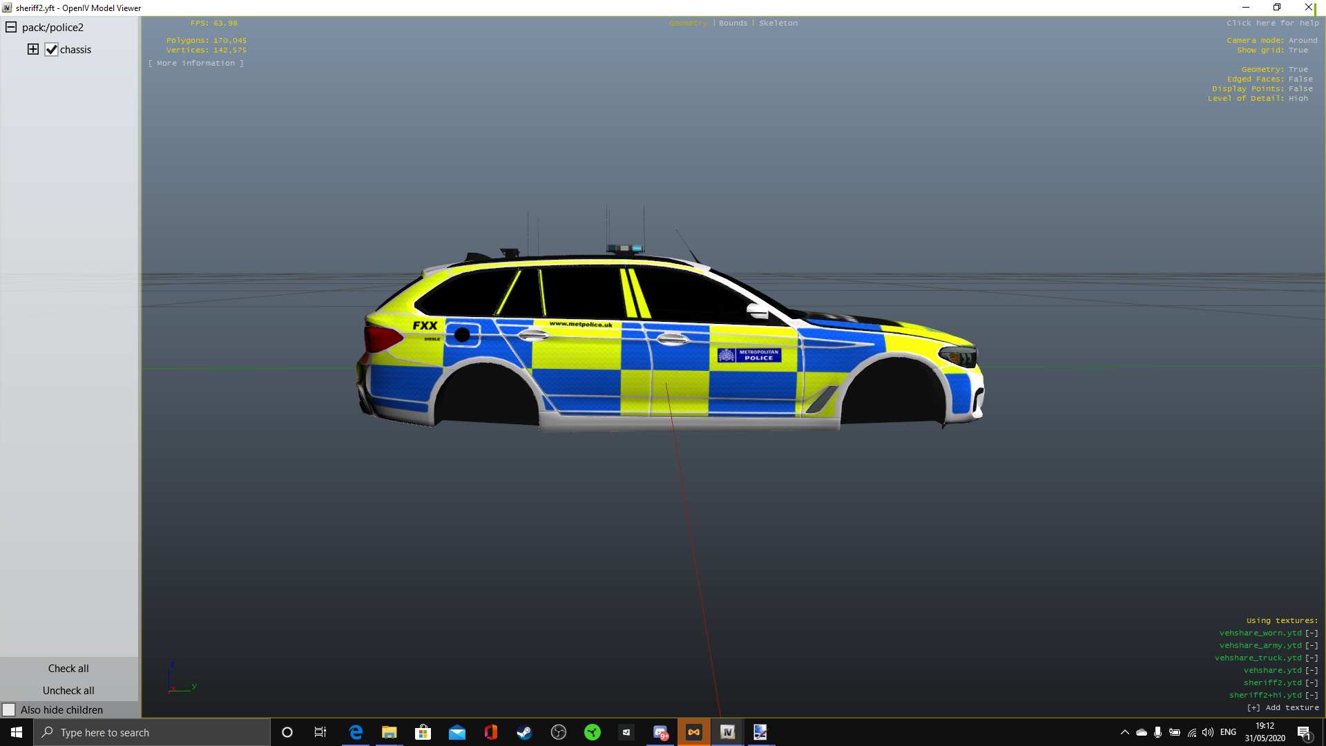Open OpenIV from the taskbar
The height and width of the screenshot is (746, 1326).
click(x=727, y=732)
